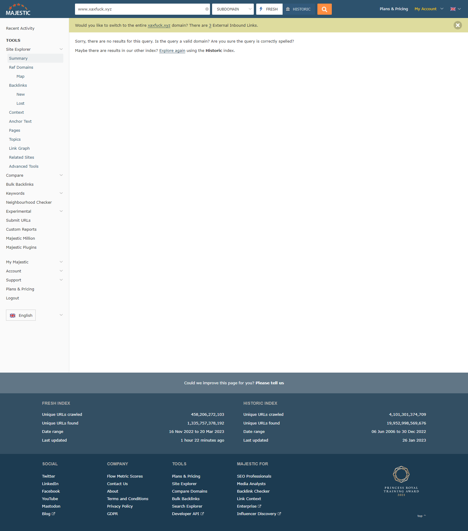Open Anchor Text in sidebar

coord(20,121)
